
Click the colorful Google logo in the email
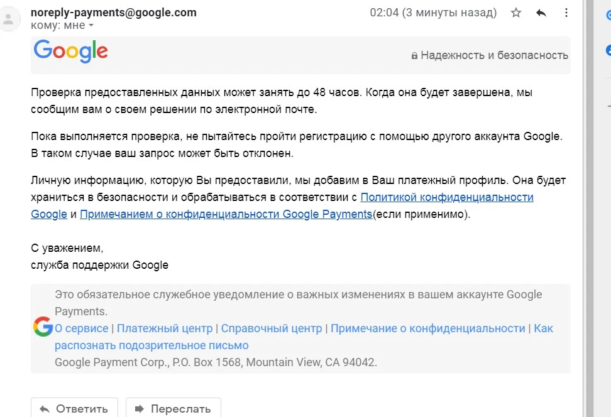(x=70, y=51)
